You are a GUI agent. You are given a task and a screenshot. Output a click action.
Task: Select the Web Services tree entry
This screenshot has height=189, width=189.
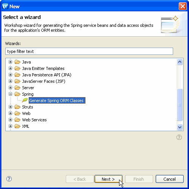point(34,120)
